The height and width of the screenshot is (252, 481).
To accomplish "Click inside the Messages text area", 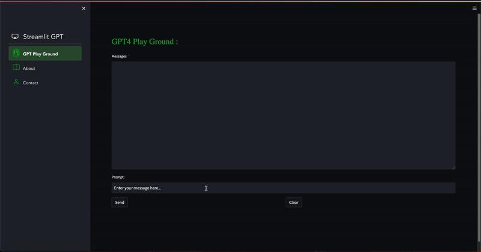I will click(283, 115).
